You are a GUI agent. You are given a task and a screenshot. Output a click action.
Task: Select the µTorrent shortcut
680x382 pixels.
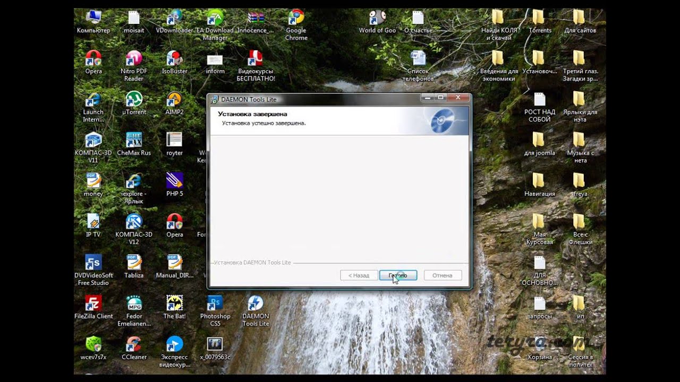tap(134, 103)
